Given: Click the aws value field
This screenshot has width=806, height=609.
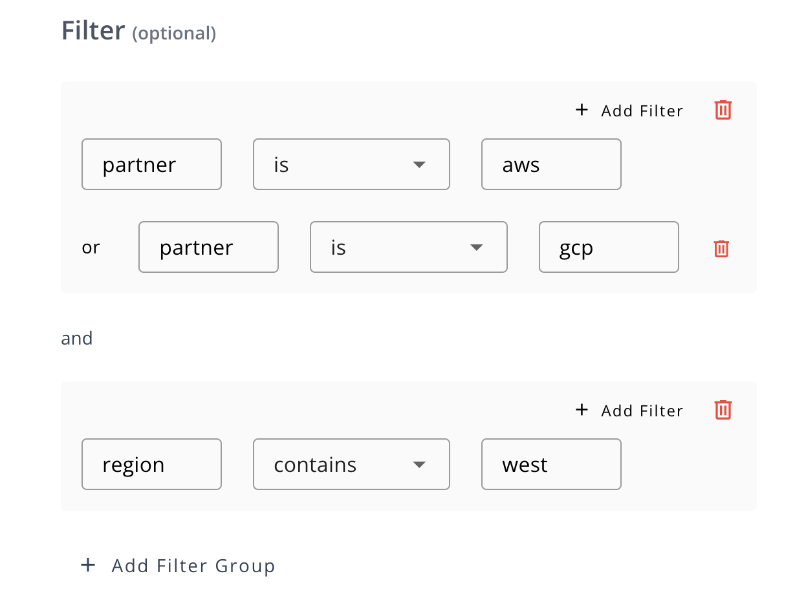Looking at the screenshot, I should (x=551, y=164).
